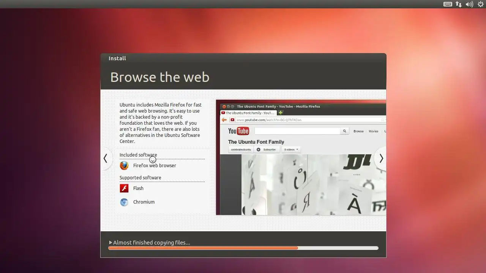
Task: Advance to the next slide arrow
Action: click(381, 158)
